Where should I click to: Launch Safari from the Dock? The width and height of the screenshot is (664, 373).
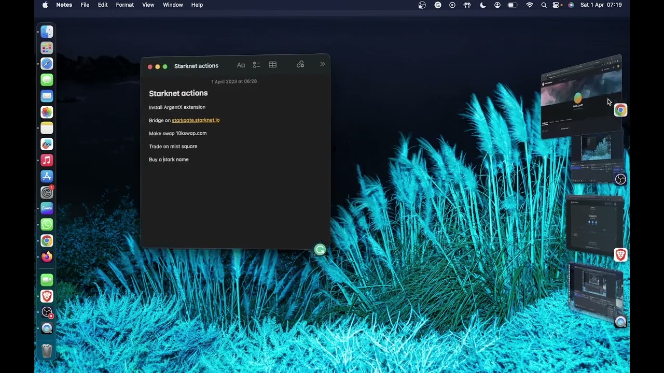pyautogui.click(x=47, y=64)
